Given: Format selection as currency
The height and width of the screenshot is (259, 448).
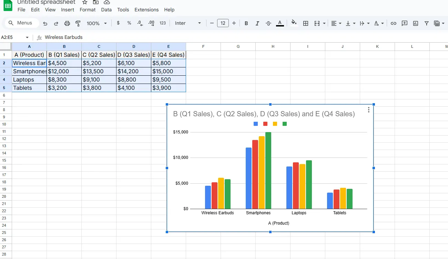Looking at the screenshot, I should (x=118, y=23).
